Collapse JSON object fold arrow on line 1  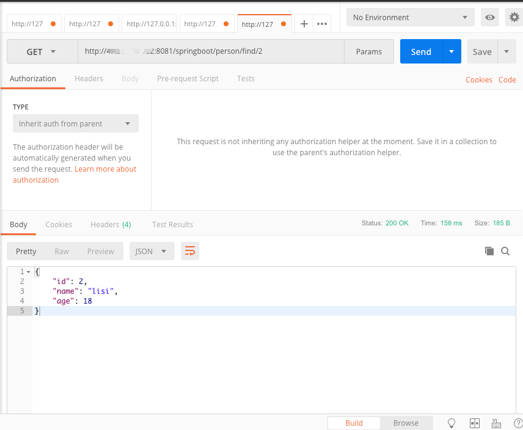coord(28,272)
